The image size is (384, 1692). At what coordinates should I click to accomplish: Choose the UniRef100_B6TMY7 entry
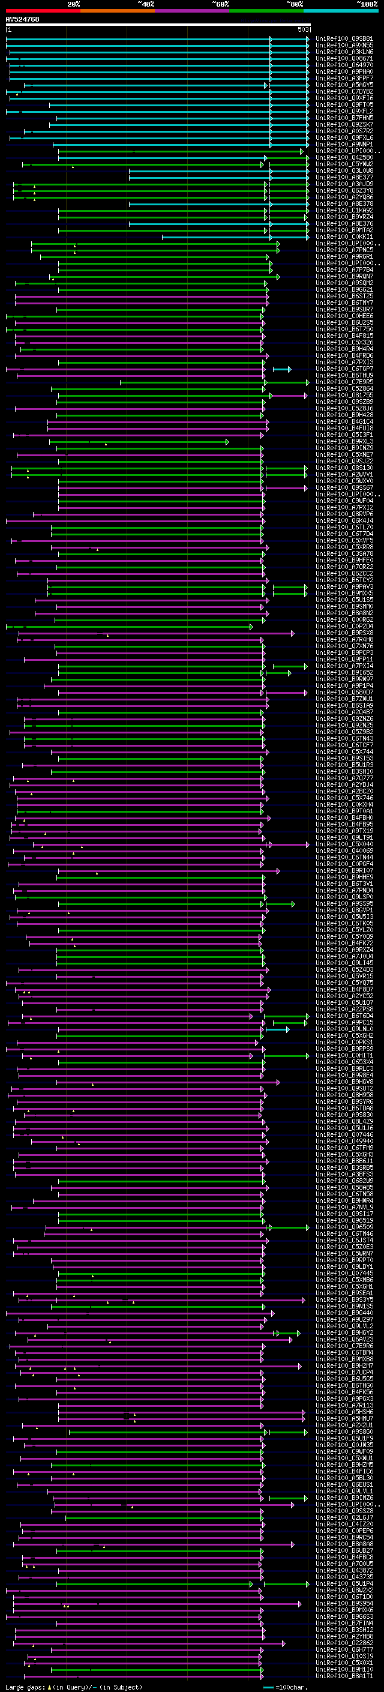(344, 303)
